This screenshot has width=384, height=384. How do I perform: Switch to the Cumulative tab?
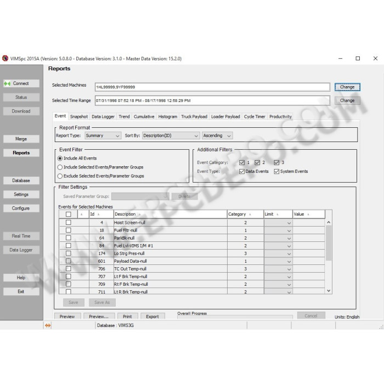[x=144, y=117]
